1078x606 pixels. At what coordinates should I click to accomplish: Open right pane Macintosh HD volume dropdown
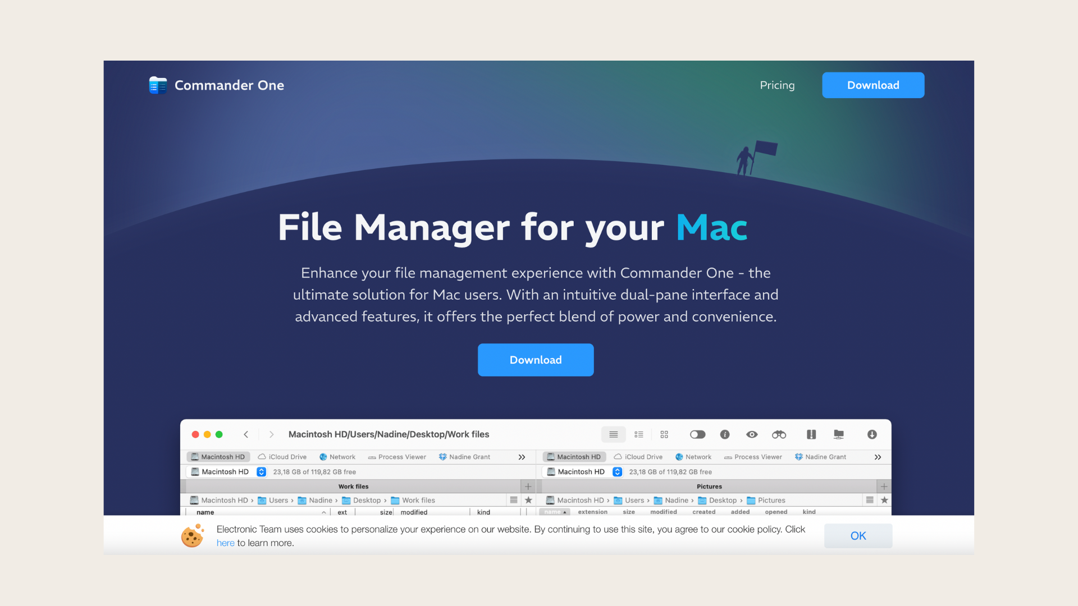(583, 472)
